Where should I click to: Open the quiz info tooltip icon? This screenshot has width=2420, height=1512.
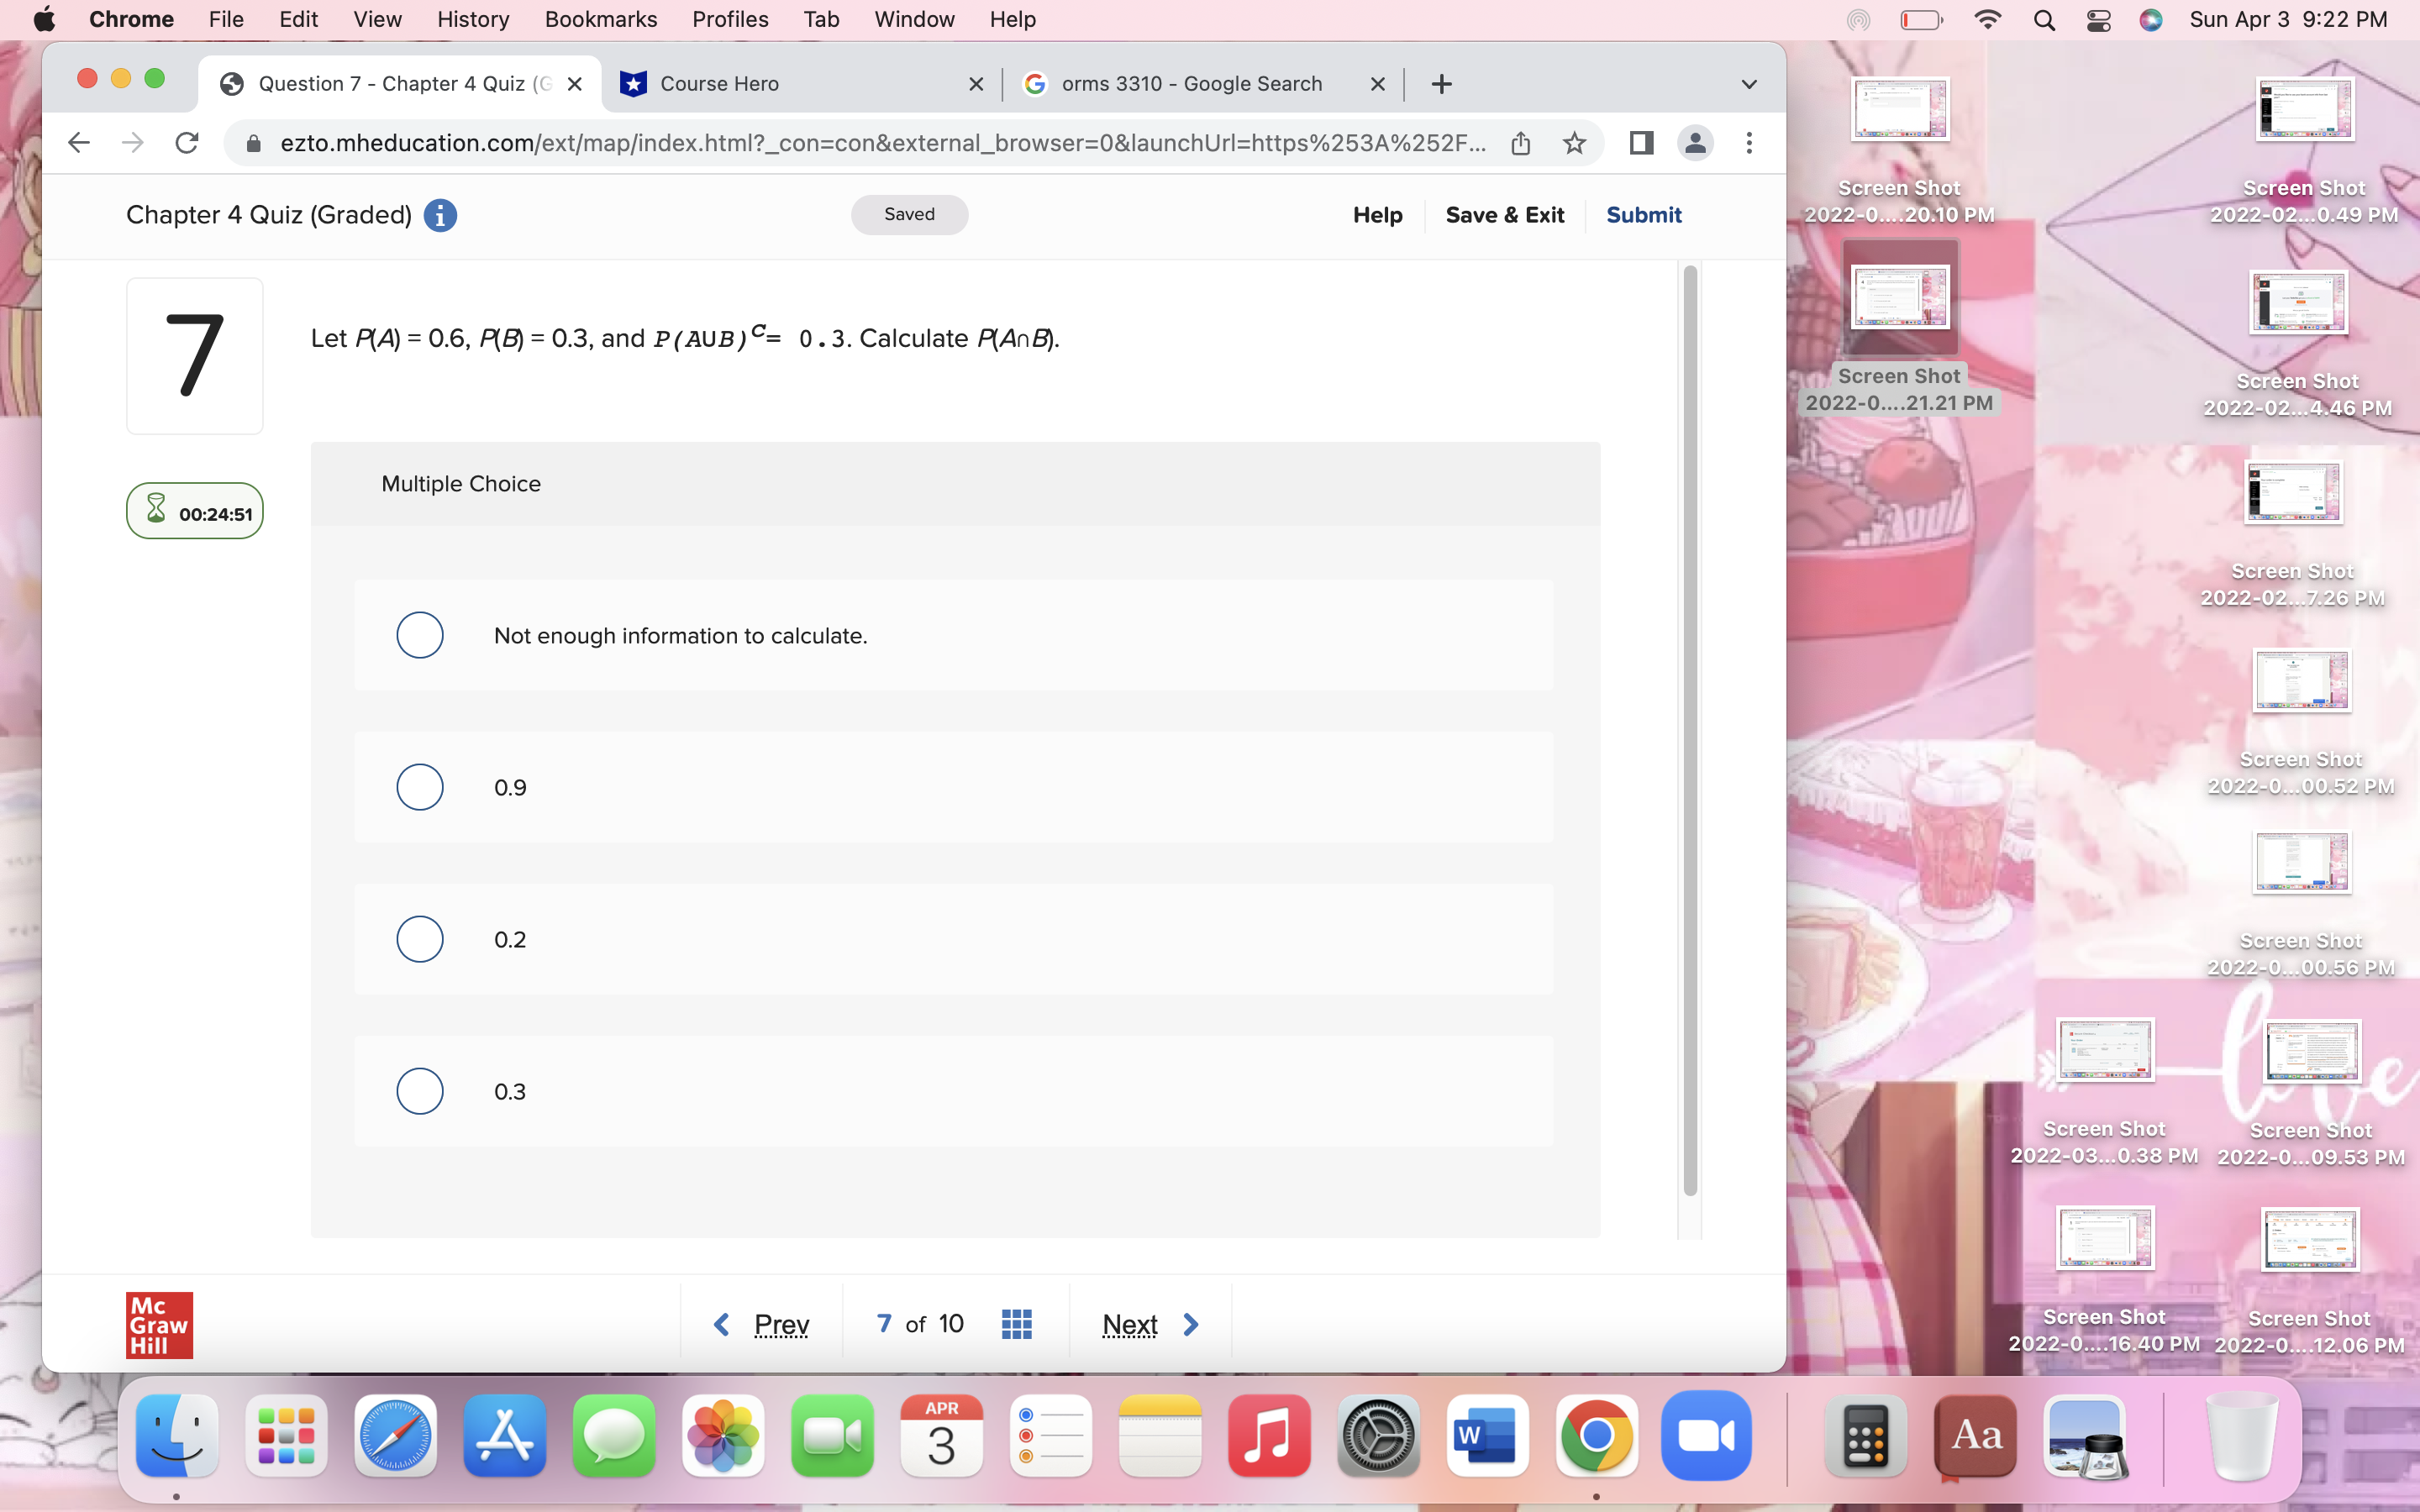point(440,215)
